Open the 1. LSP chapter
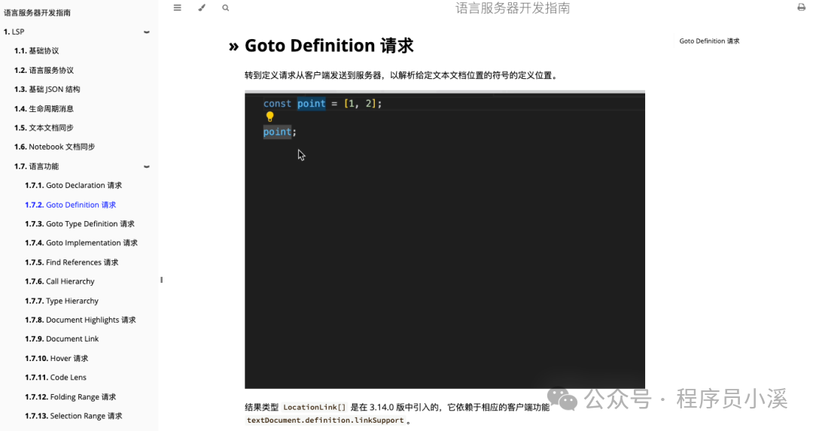This screenshot has height=431, width=813. point(14,32)
